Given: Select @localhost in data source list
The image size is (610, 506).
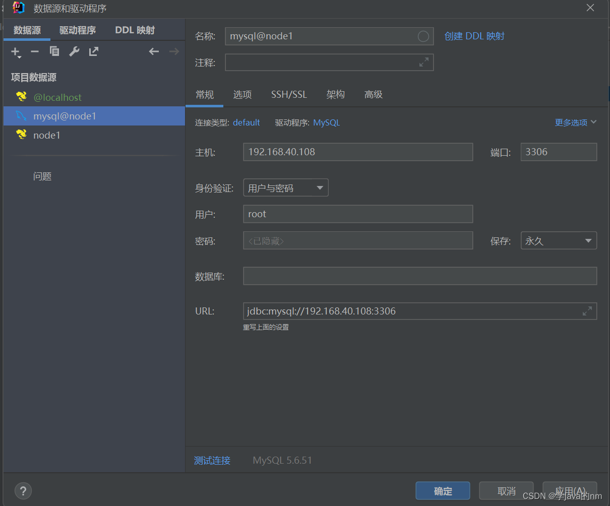Looking at the screenshot, I should coord(94,97).
